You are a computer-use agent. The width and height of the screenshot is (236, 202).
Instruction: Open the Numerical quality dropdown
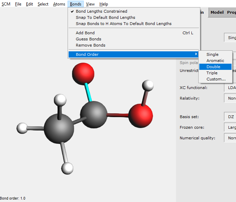pos(230,138)
